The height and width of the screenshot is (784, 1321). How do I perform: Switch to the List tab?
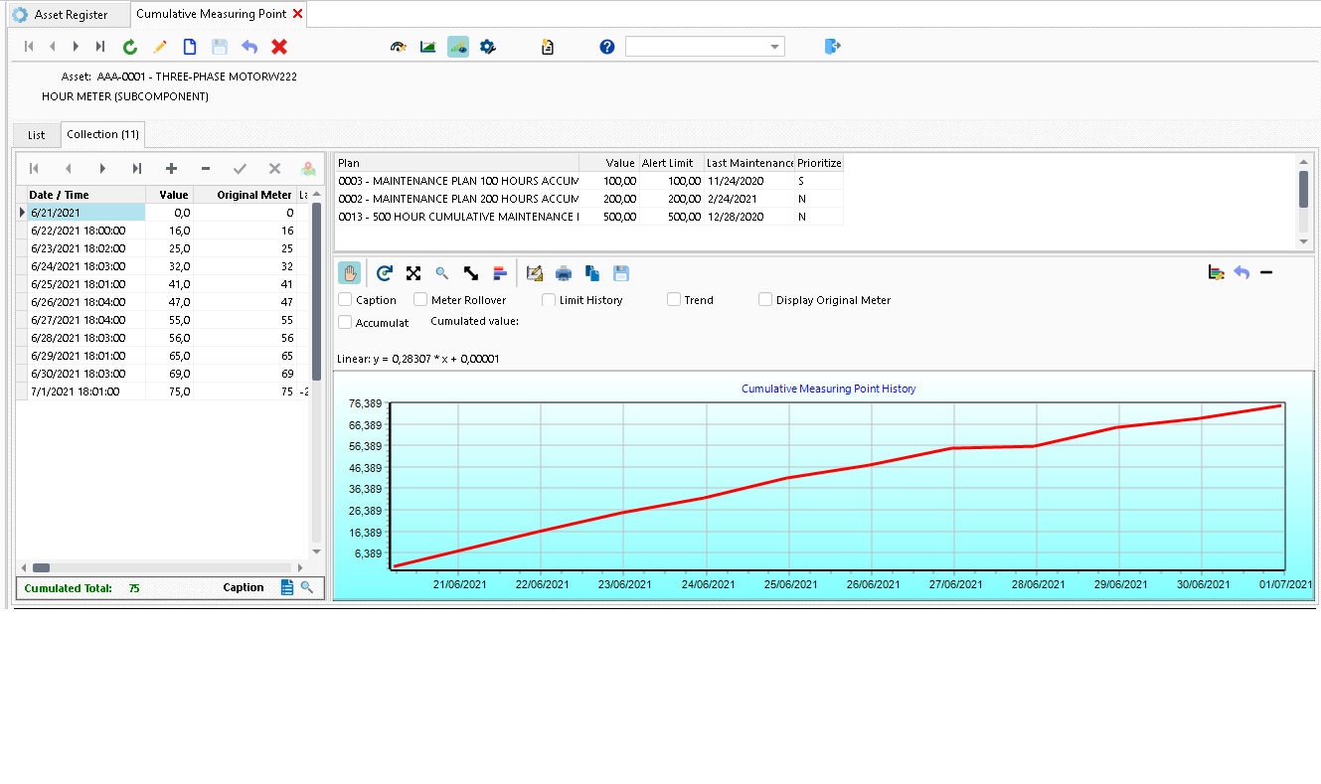(x=36, y=134)
